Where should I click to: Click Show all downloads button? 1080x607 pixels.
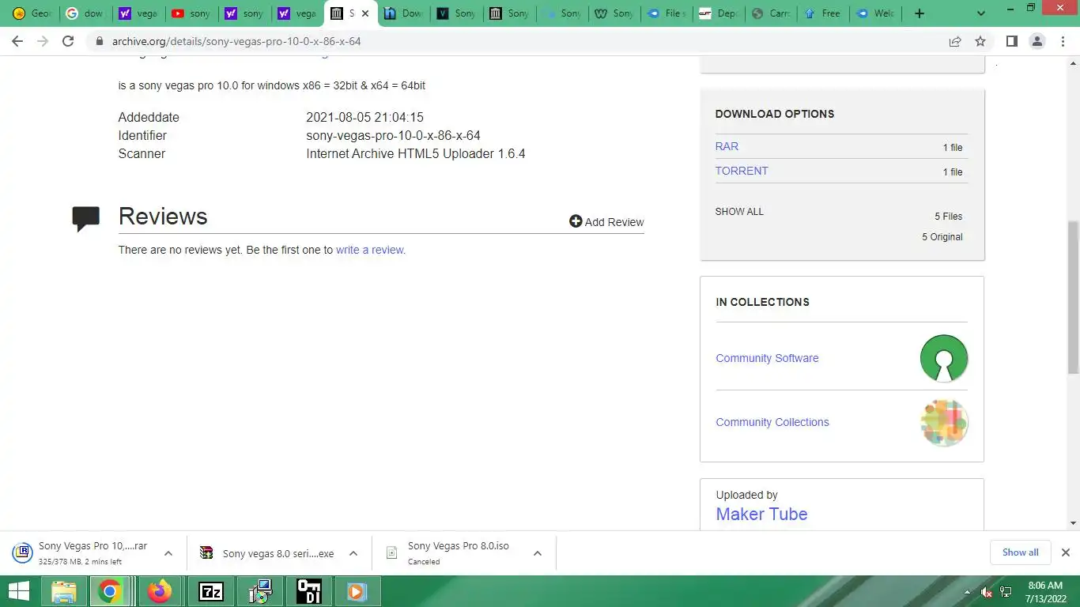click(1020, 552)
